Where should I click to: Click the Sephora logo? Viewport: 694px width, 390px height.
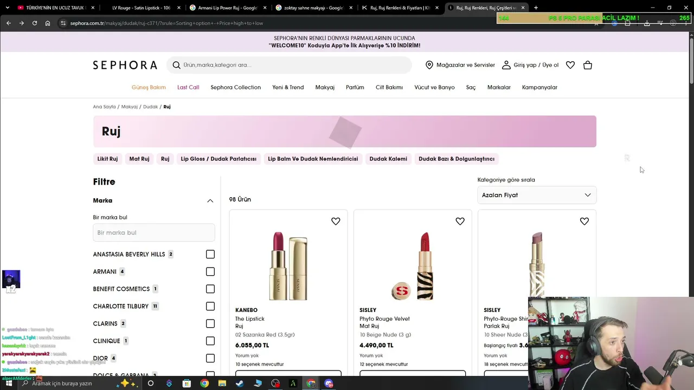(125, 65)
